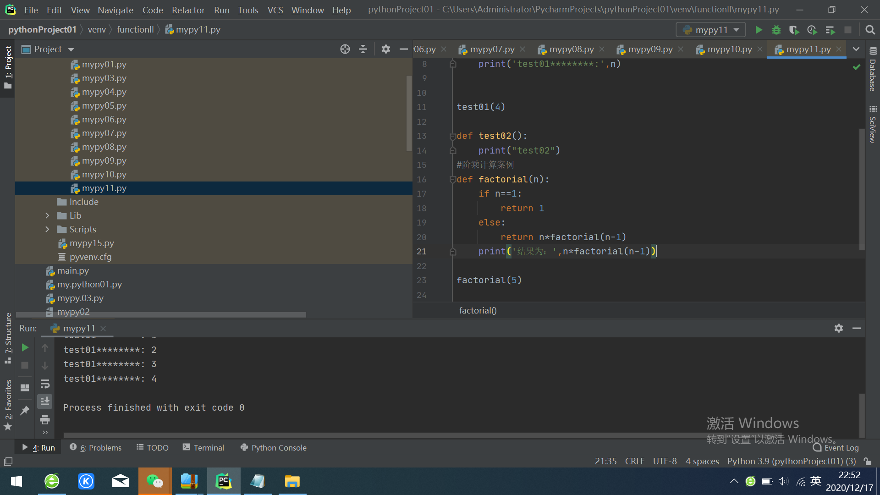880x495 pixels.
Task: Open the Database side panel
Action: [873, 69]
